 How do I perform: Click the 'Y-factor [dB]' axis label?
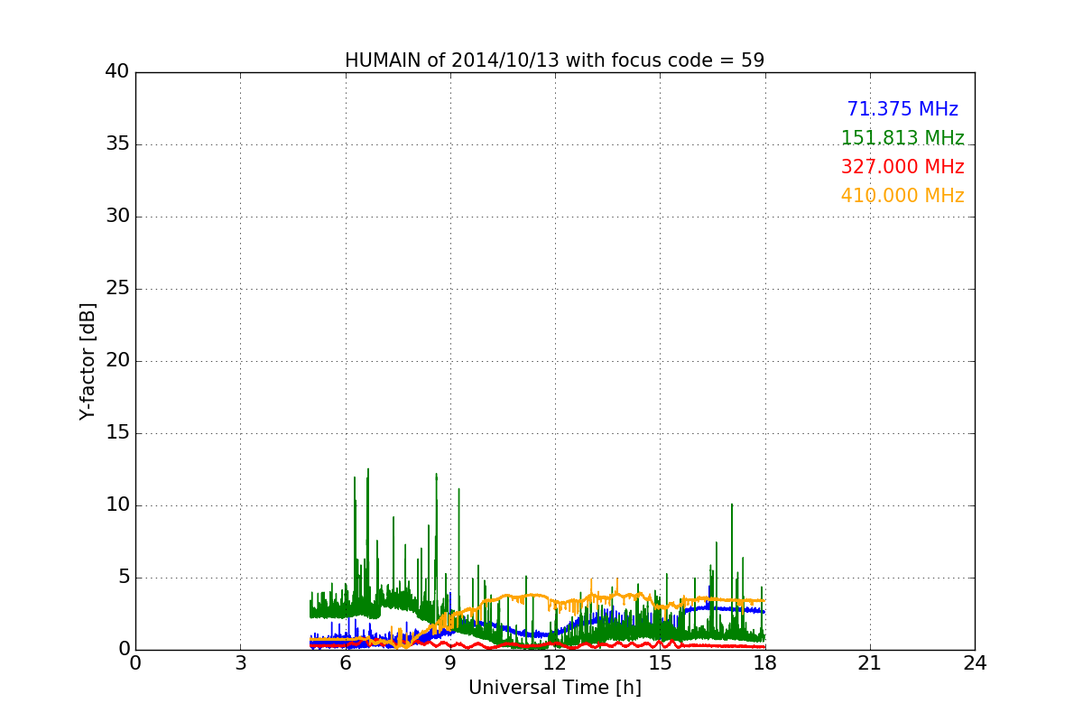click(88, 361)
